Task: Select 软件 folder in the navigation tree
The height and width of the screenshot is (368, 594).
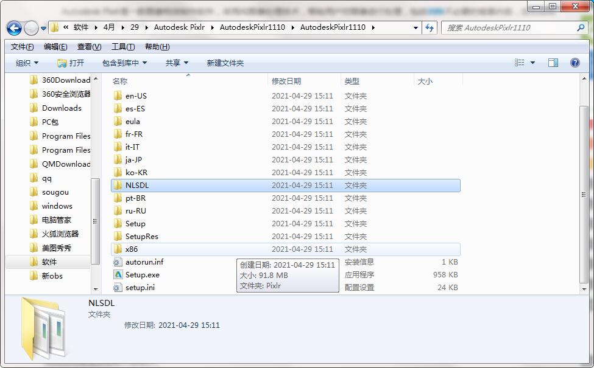Action: pyautogui.click(x=43, y=262)
